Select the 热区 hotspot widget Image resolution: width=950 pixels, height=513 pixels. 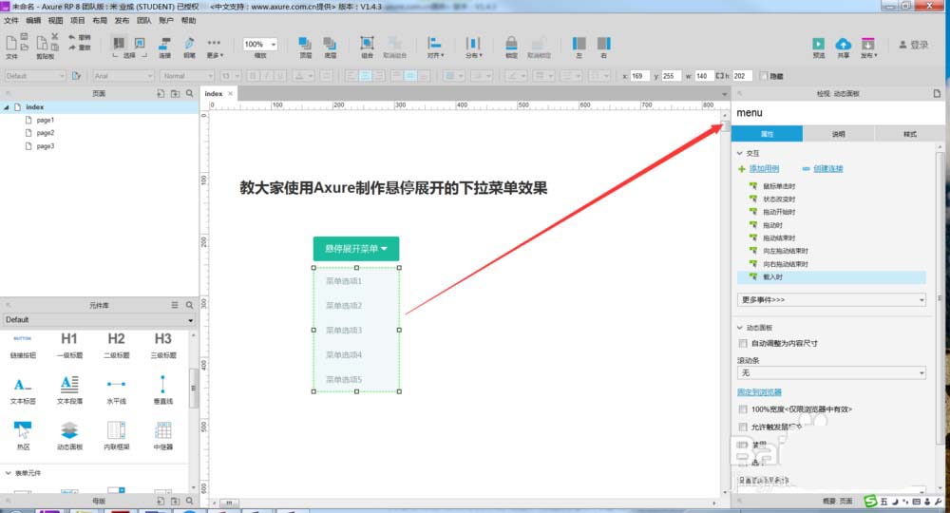23,435
